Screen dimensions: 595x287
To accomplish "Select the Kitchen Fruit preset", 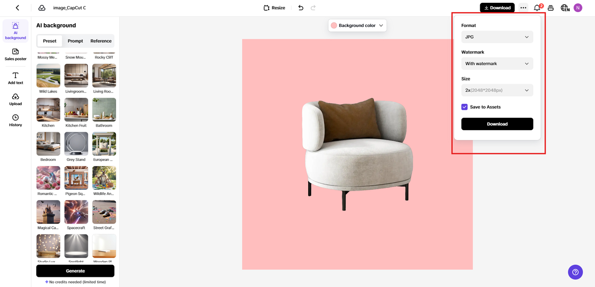I will (76, 109).
